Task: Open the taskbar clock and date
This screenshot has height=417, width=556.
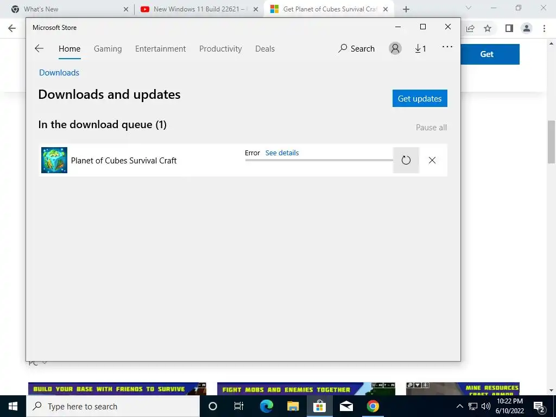Action: pos(509,406)
